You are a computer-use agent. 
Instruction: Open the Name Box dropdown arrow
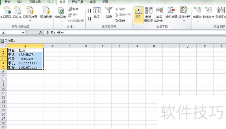tap(23, 33)
